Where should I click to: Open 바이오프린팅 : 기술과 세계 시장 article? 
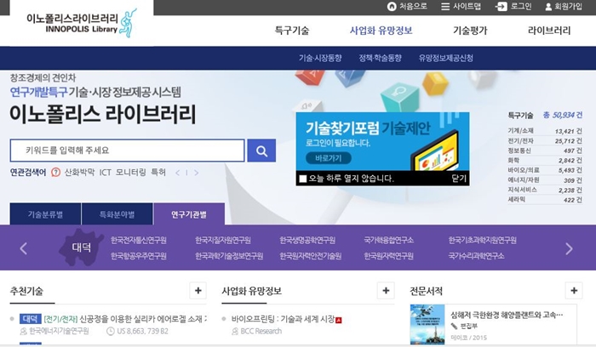284,319
